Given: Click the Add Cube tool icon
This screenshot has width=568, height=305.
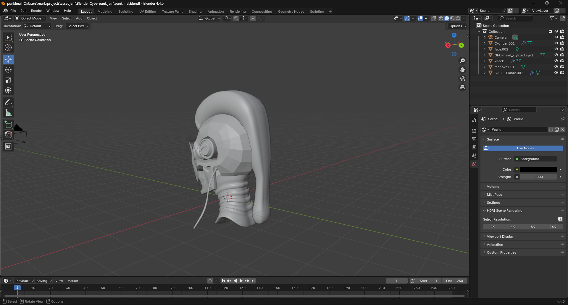Looking at the screenshot, I should (x=8, y=124).
